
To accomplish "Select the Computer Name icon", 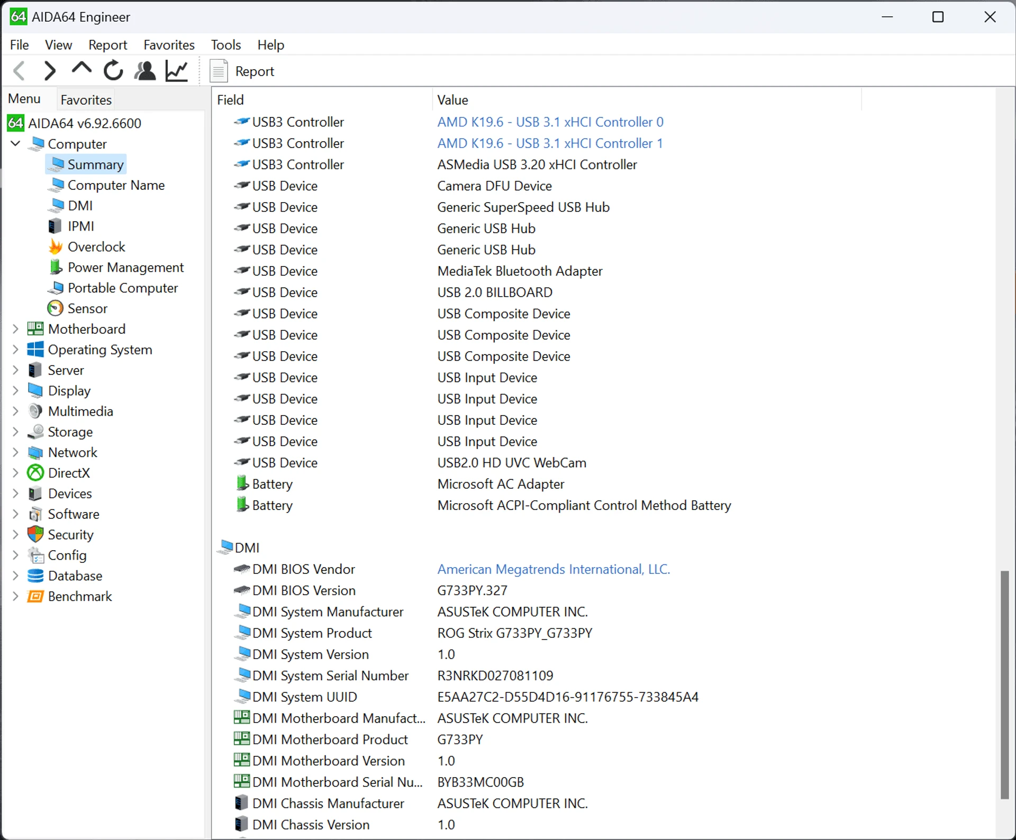I will pyautogui.click(x=57, y=185).
